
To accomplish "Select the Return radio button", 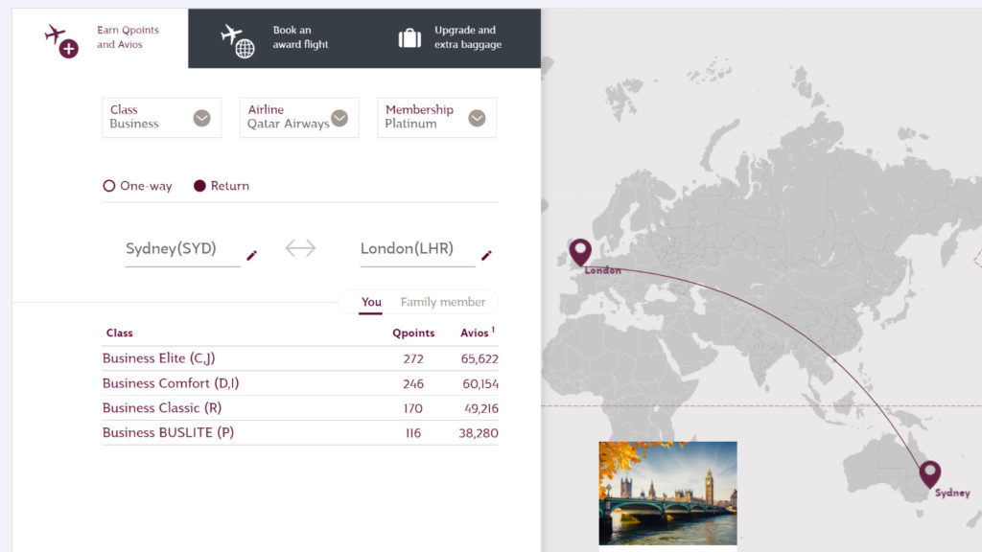I will coord(199,186).
